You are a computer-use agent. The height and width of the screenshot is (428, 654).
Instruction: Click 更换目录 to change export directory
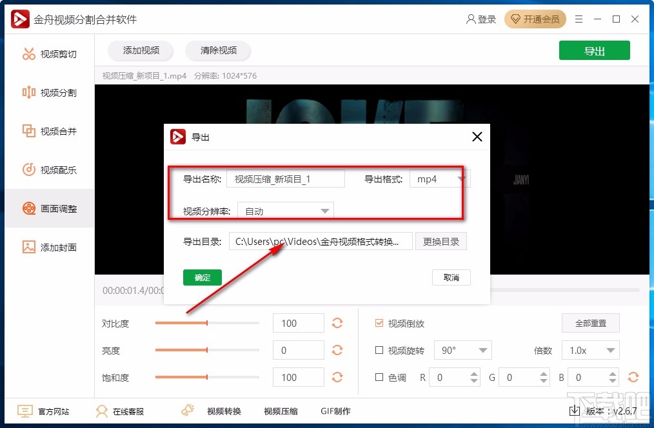point(441,241)
